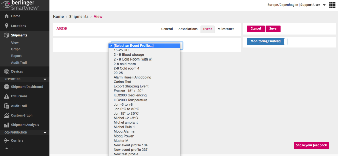
Task: Select 'Muster M' profile
Action: [x=144, y=141]
